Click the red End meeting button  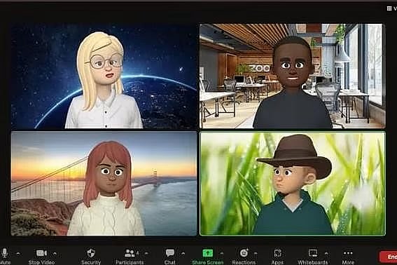389,257
